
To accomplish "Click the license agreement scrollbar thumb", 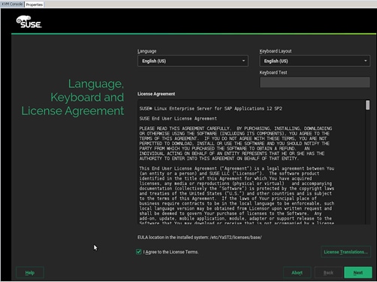I will pyautogui.click(x=367, y=105).
